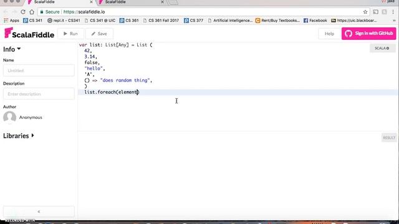
Task: Go to browser home page
Action: 32,12
